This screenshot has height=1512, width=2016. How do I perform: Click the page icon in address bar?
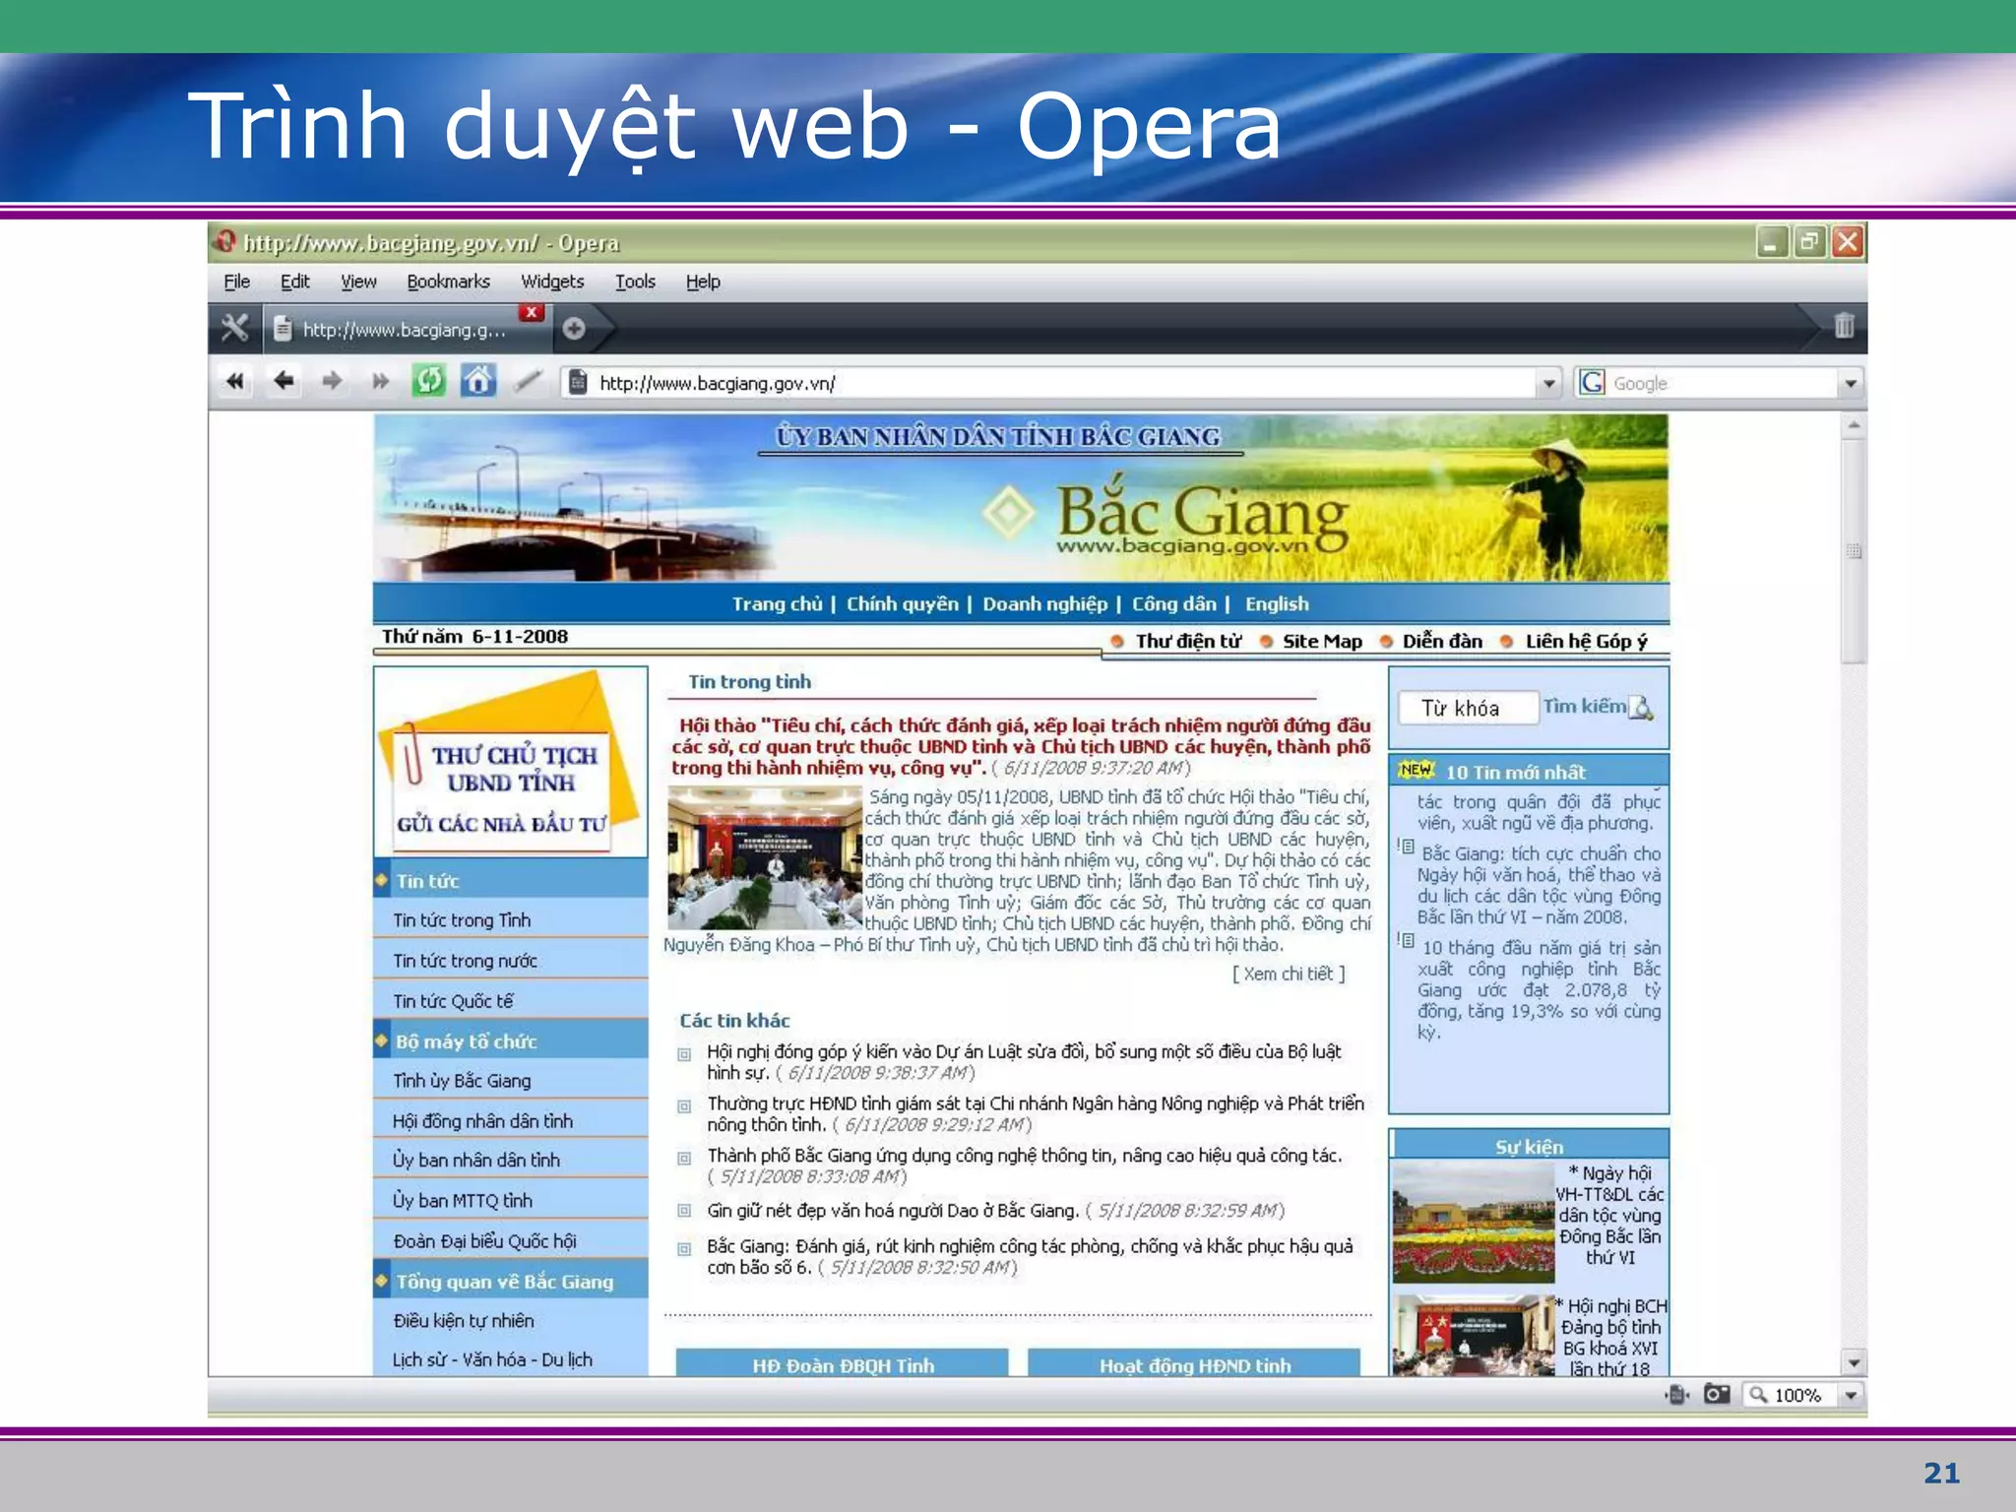(579, 383)
